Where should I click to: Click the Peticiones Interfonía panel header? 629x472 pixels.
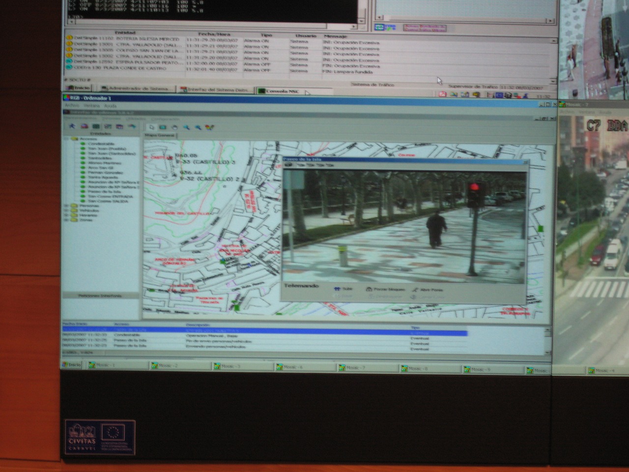tap(100, 295)
